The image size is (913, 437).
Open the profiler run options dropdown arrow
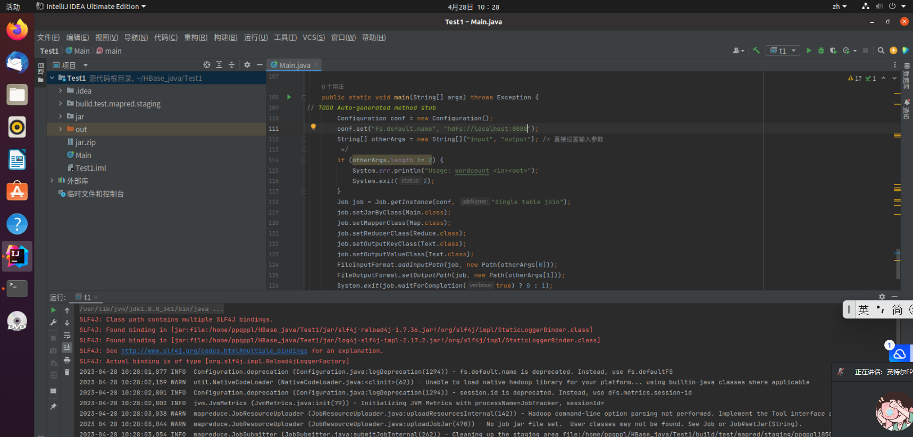point(855,51)
